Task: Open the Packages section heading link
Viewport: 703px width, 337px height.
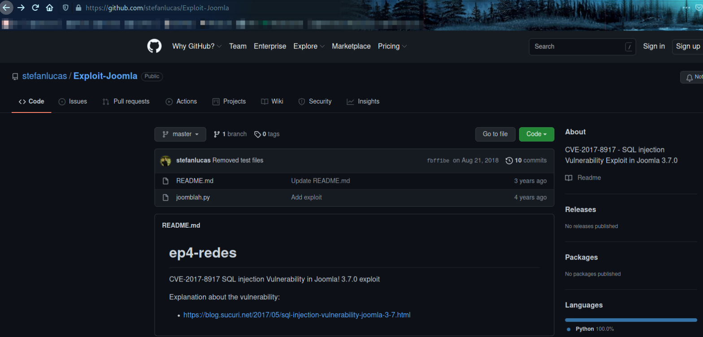Action: tap(581, 258)
